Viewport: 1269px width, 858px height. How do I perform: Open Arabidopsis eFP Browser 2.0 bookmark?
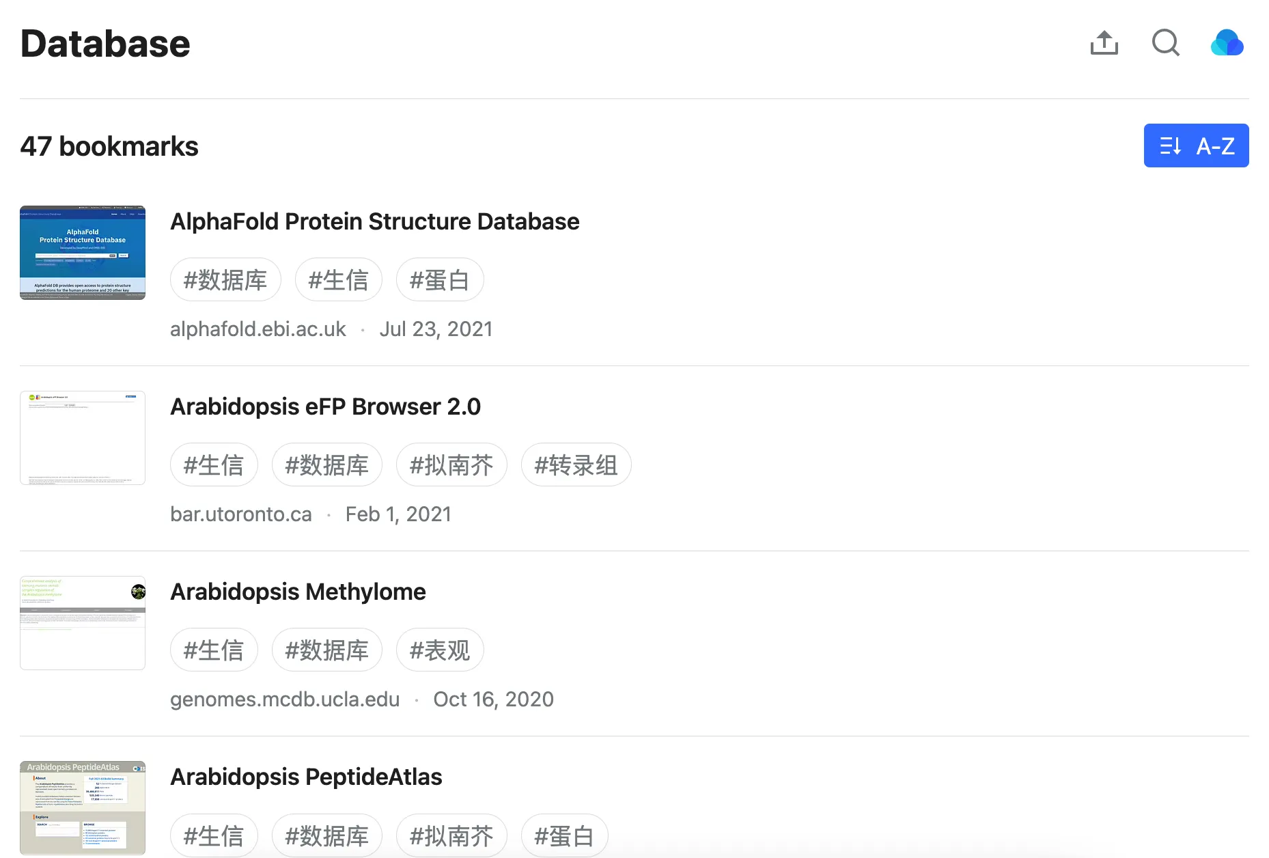point(325,406)
